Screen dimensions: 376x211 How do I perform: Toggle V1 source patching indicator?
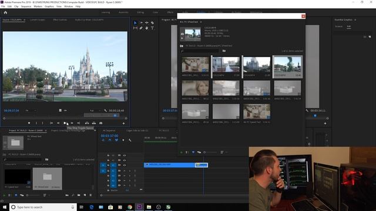[x=103, y=165]
